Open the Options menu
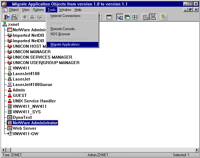Viewport: 200px width, 158px height. coord(38,10)
